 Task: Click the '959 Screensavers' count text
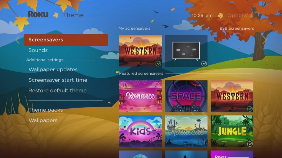[237, 28]
